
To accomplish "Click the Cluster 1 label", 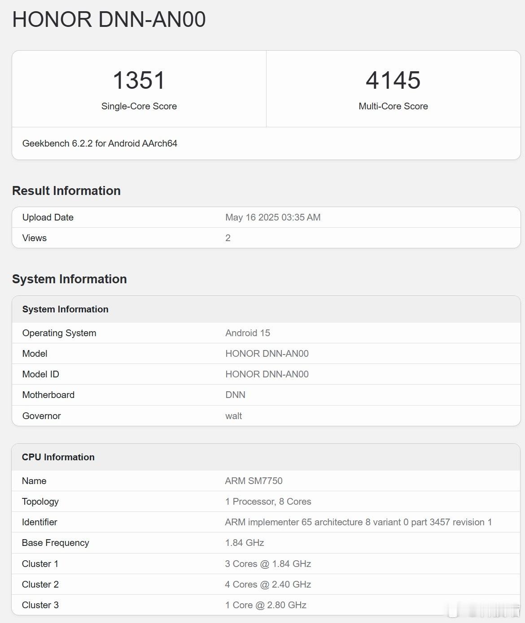I will (x=40, y=564).
